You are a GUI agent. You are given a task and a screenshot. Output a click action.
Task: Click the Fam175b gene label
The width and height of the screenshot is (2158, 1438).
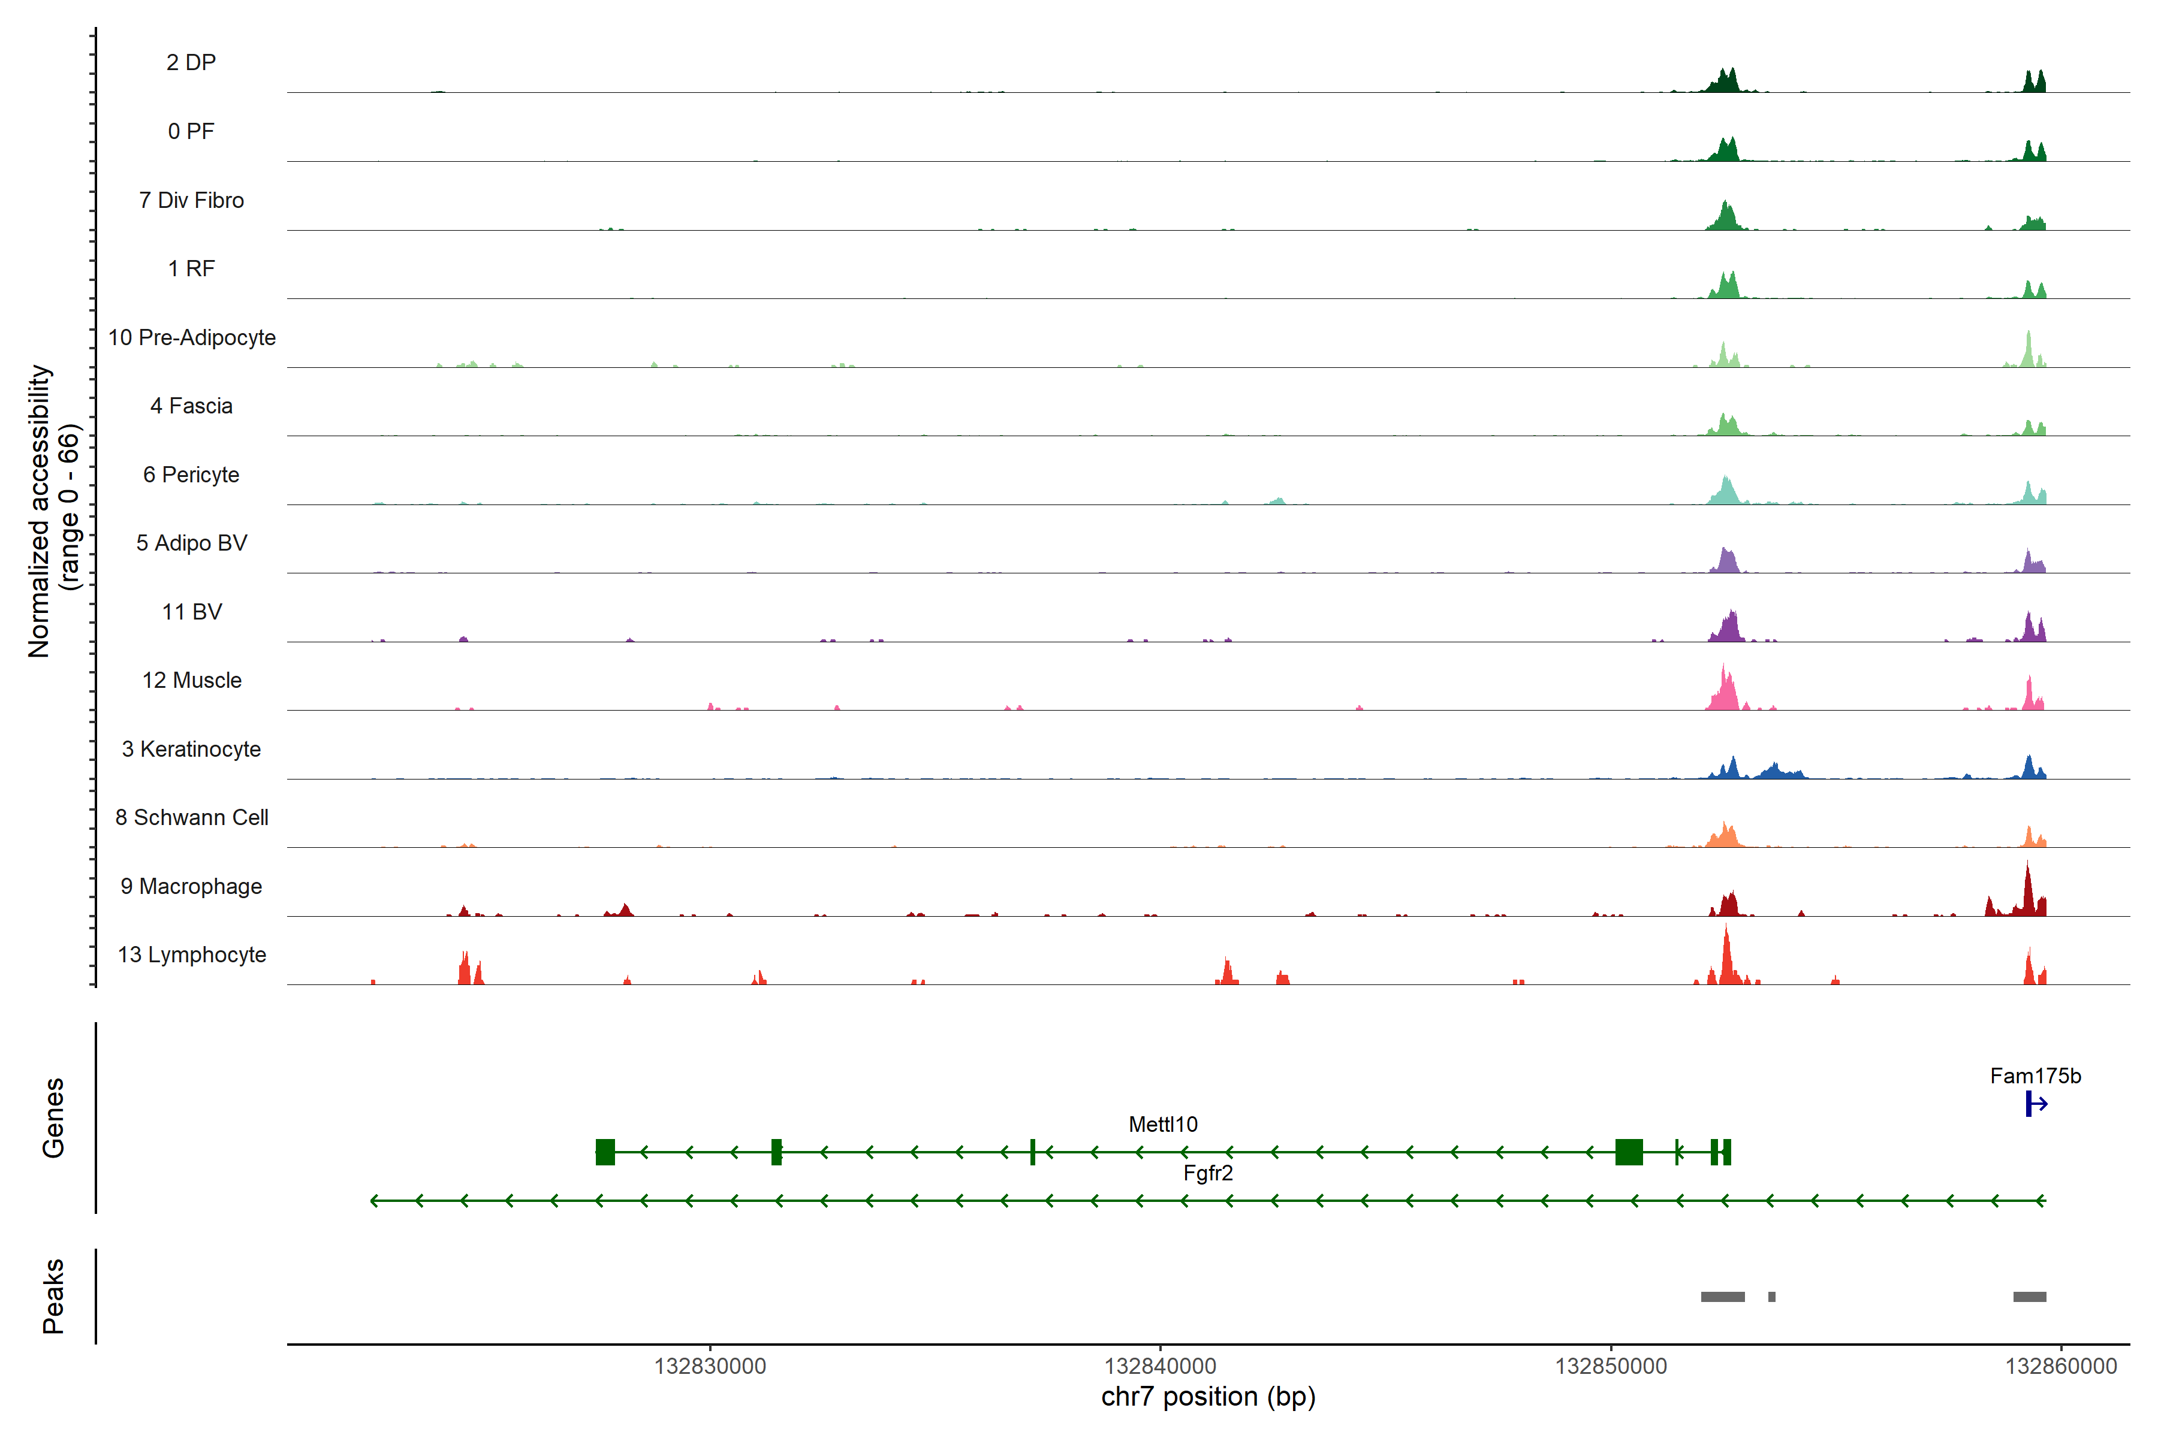click(2035, 1076)
